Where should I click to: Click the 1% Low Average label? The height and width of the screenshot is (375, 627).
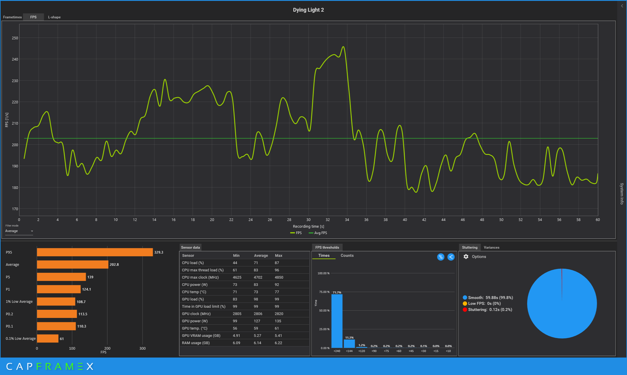tap(19, 301)
